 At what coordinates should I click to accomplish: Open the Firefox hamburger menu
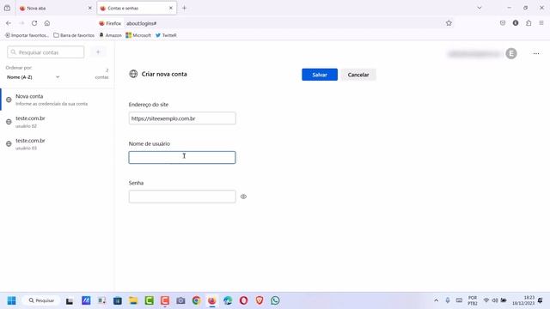541,23
